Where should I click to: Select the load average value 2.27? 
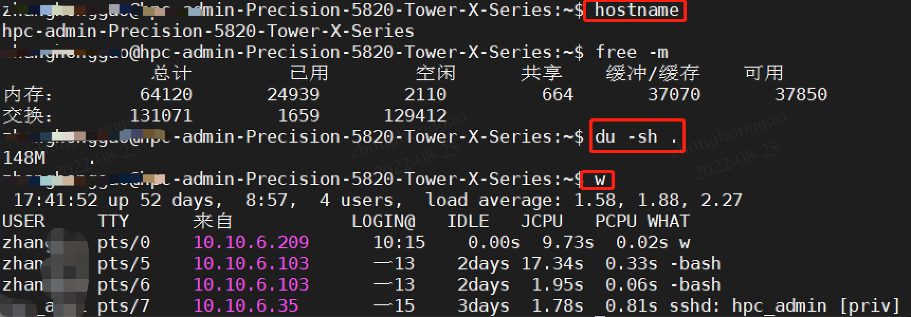pyautogui.click(x=722, y=200)
